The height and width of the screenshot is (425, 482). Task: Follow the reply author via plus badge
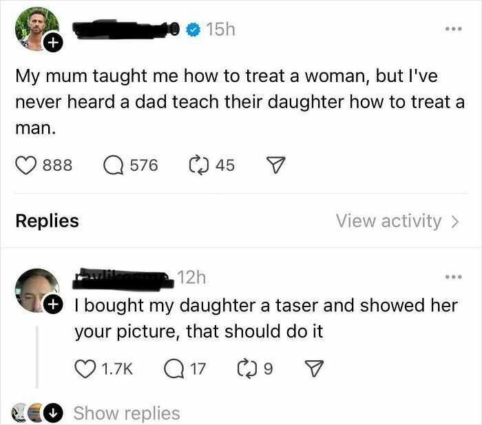point(52,304)
